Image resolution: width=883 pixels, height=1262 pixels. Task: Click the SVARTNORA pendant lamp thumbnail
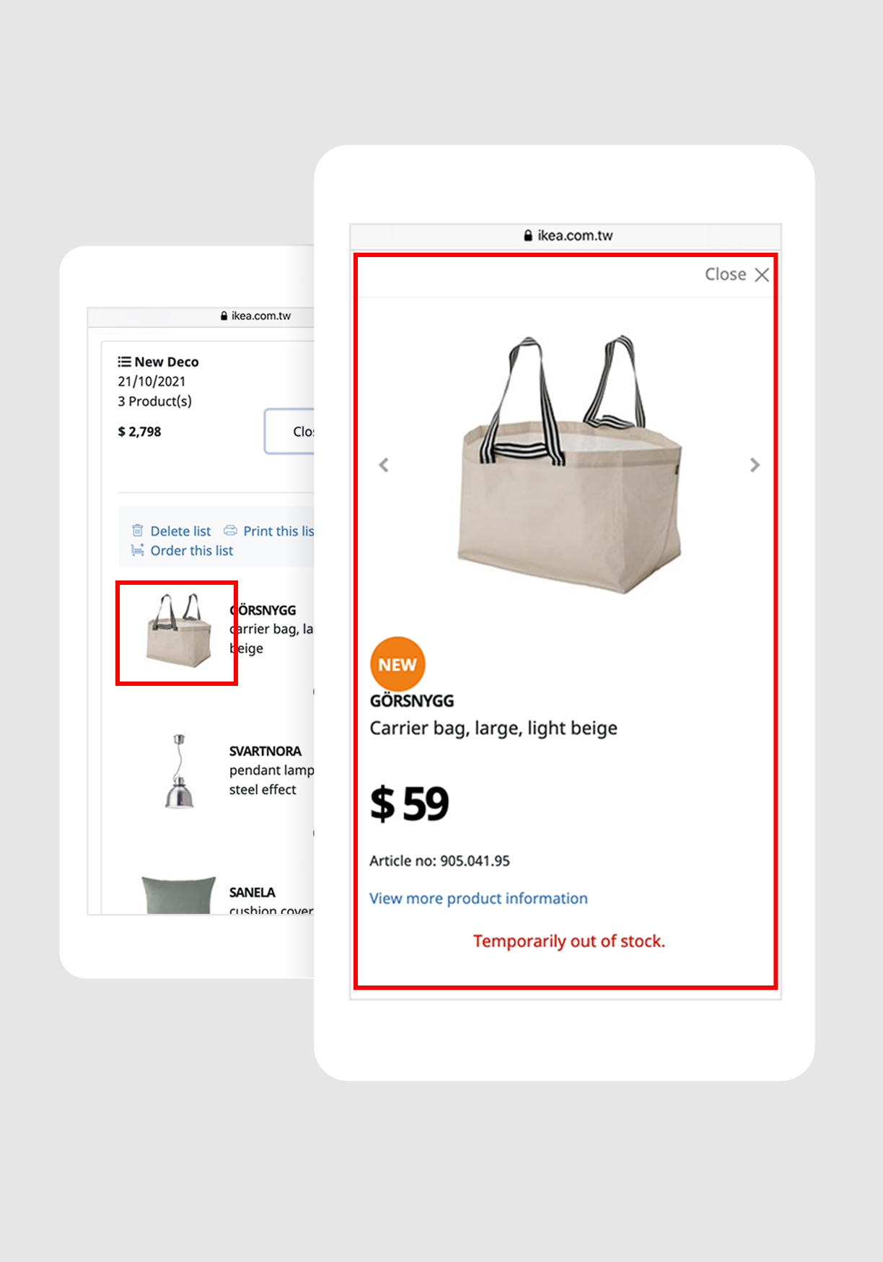pos(179,771)
